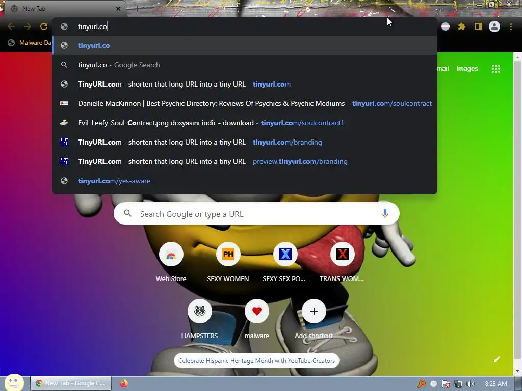The image size is (522, 391).
Task: Click the browser forward arrow
Action: pyautogui.click(x=28, y=26)
